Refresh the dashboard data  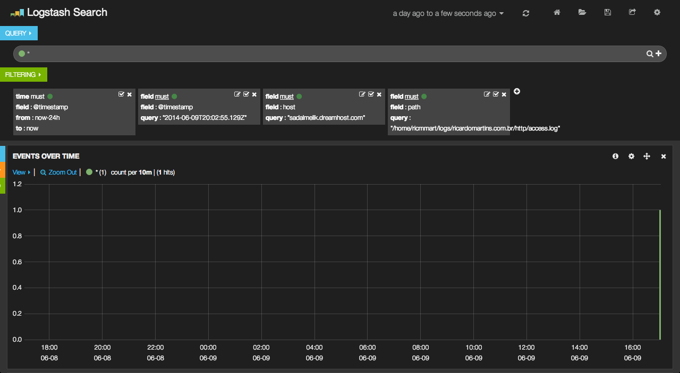click(x=525, y=13)
